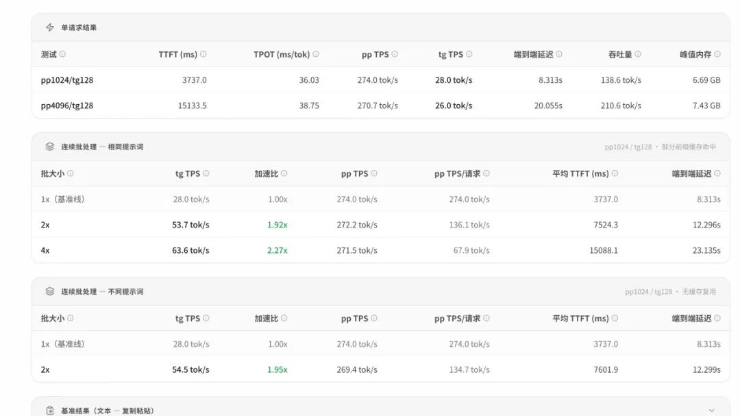Click the 38.75 TPOT value

pyautogui.click(x=309, y=106)
